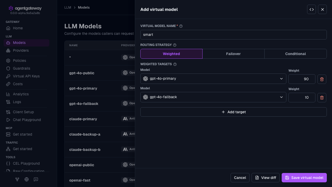Click View diff button
Viewport: 332px width, 187px height.
coord(266,178)
